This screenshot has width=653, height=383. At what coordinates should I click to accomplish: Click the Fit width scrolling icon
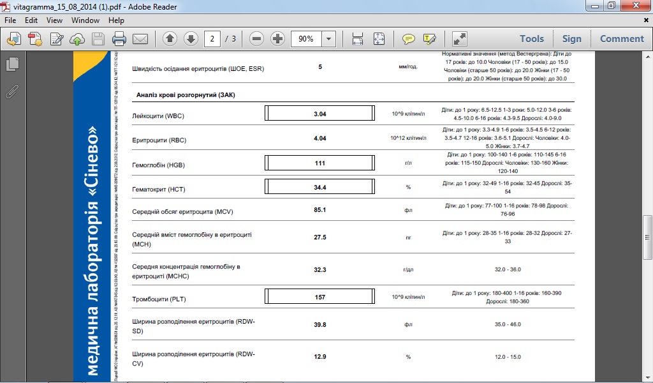tap(358, 39)
